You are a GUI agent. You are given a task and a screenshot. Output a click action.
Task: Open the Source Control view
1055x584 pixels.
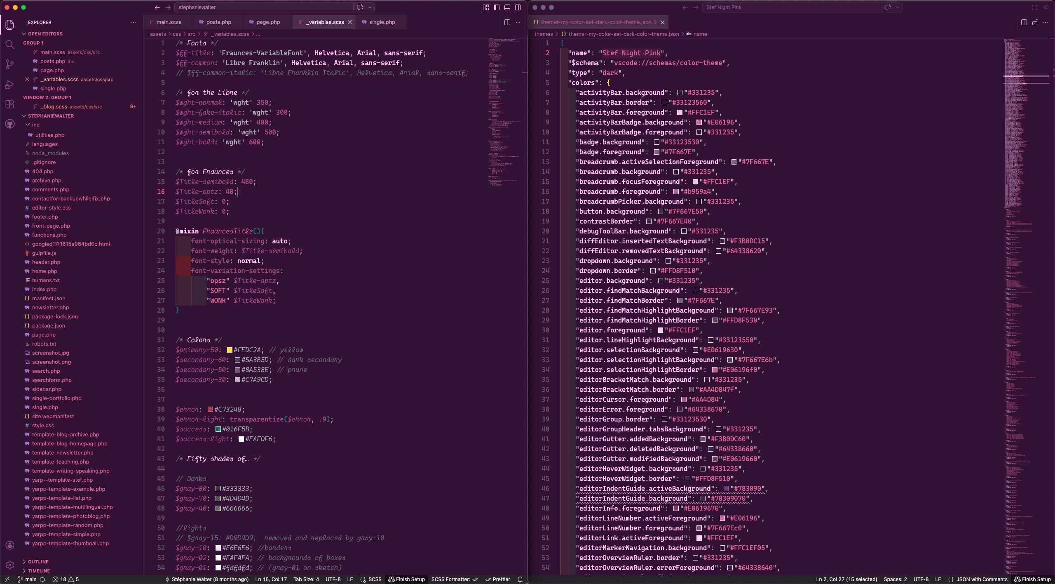(x=10, y=64)
